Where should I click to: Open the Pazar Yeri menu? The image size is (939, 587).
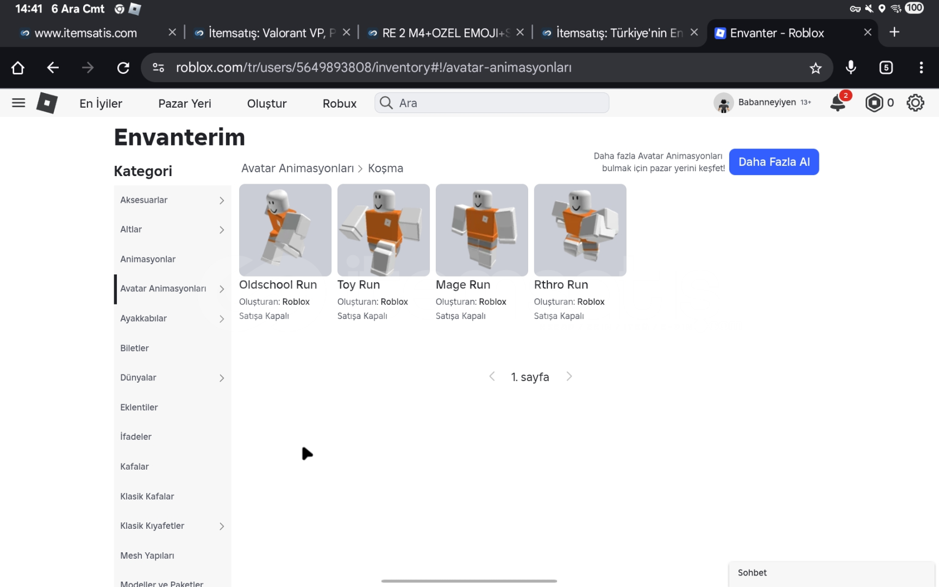(184, 103)
